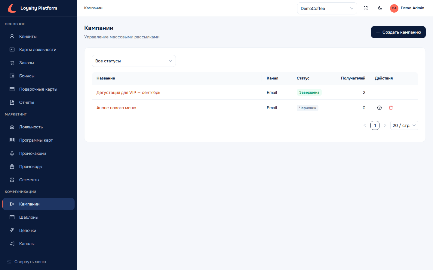Start the 'Анонс нового меню' campaign play icon
The image size is (433, 270).
[x=379, y=108]
